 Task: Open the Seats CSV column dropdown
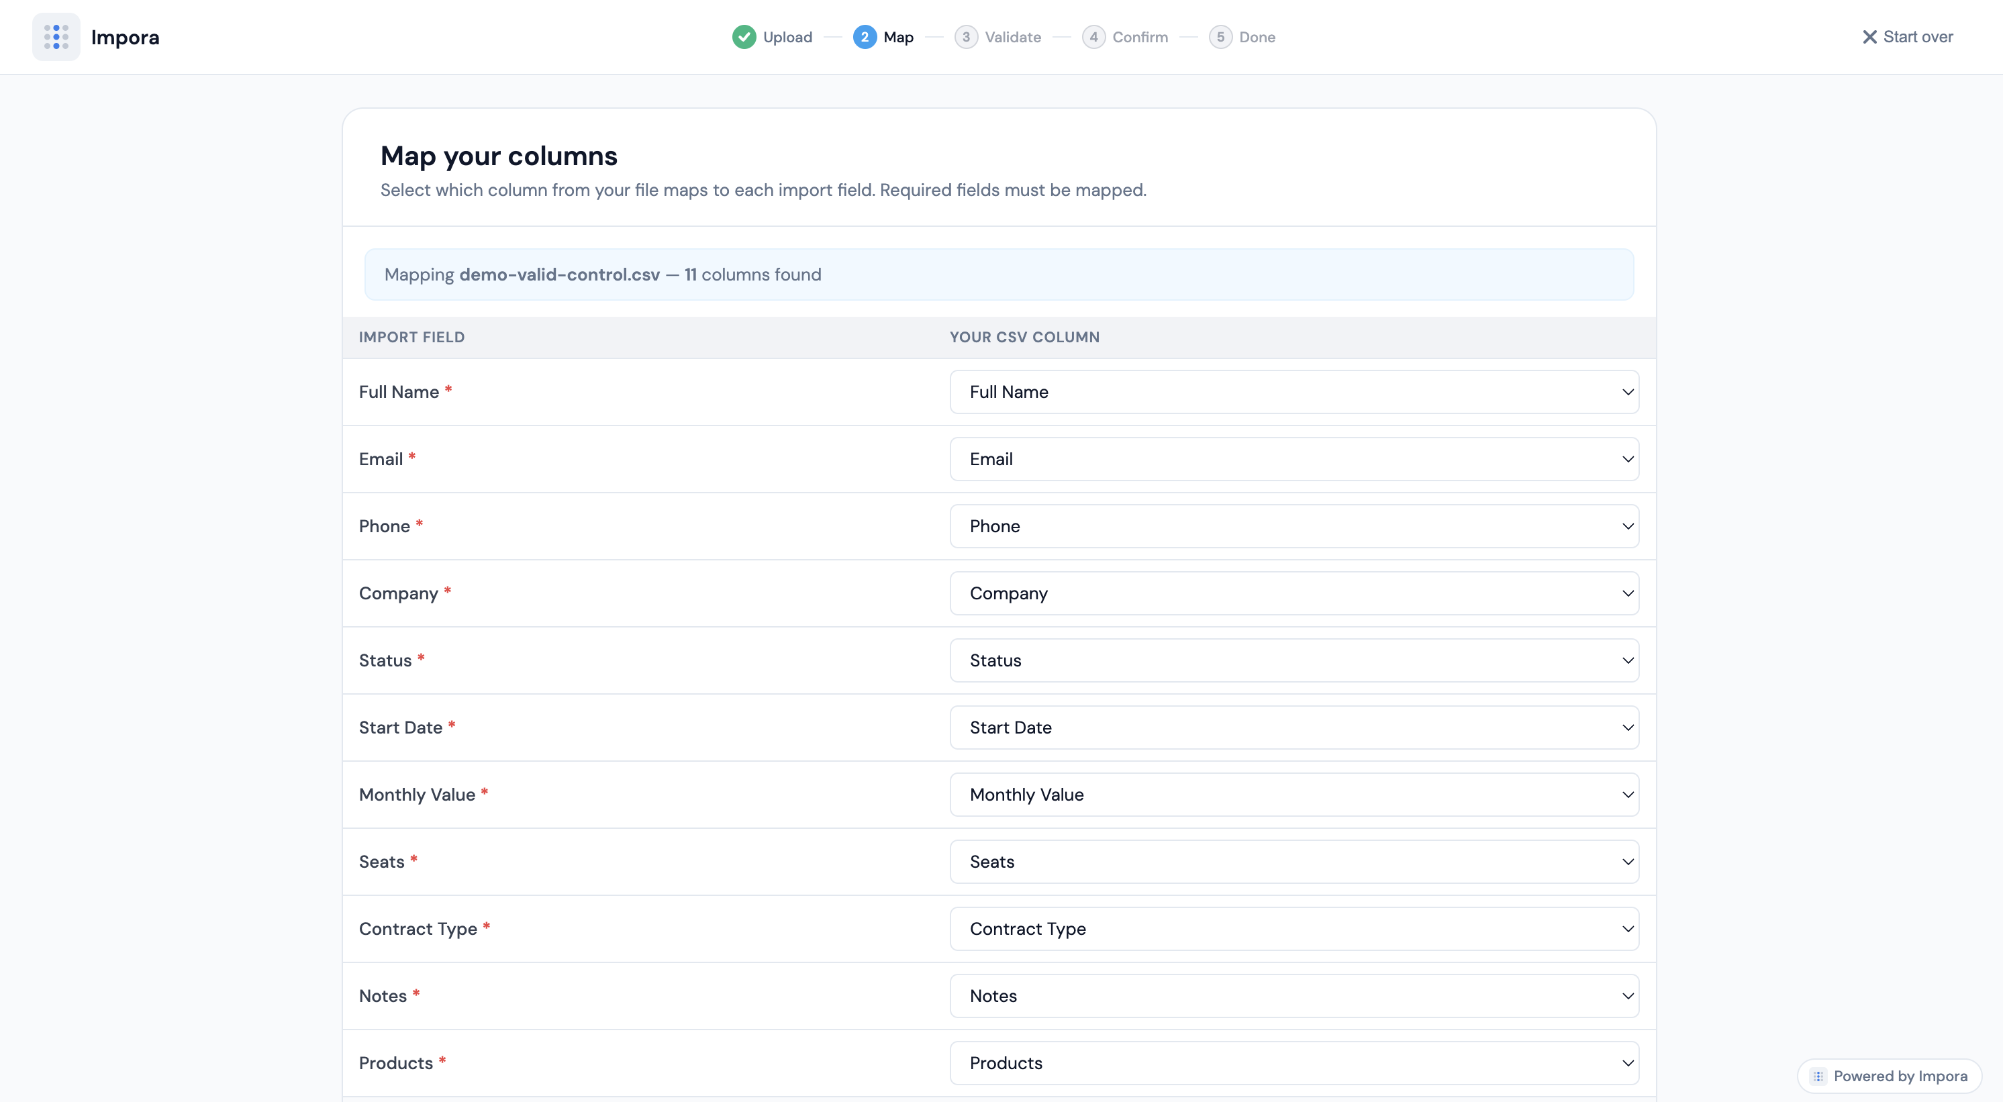[1294, 862]
